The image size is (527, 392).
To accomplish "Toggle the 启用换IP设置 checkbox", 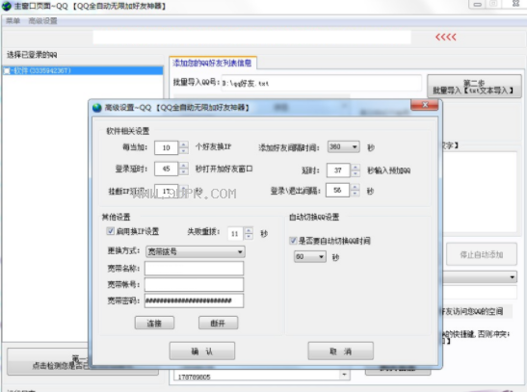I will click(x=110, y=231).
